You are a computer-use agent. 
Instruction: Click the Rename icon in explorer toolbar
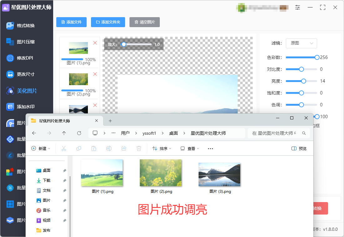coord(109,148)
